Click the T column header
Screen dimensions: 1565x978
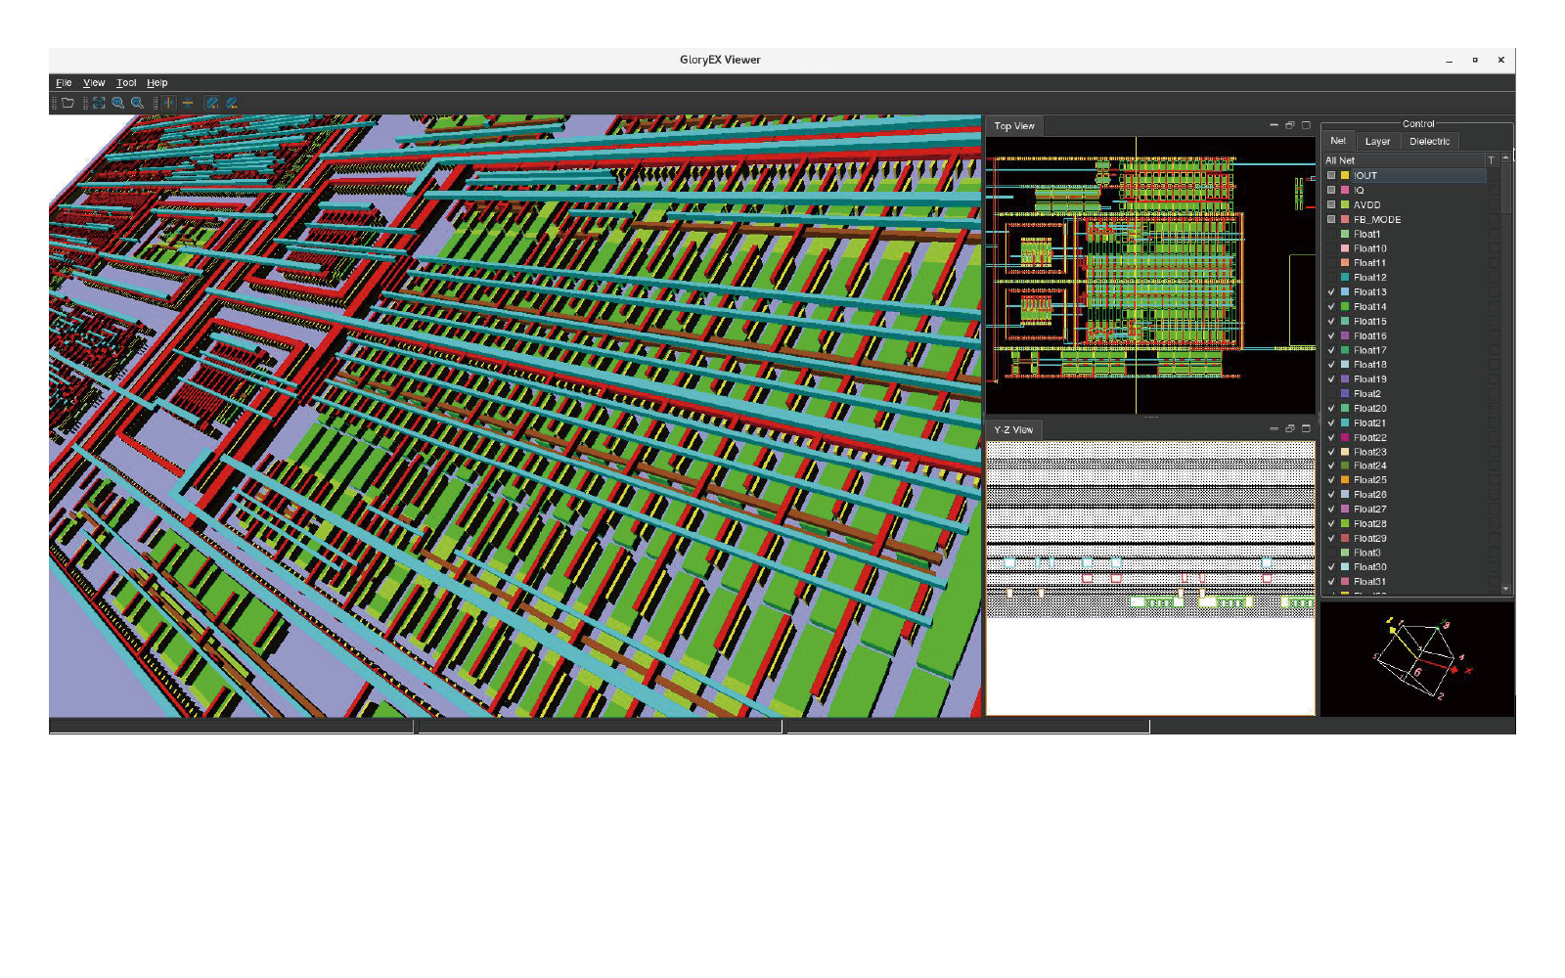[1492, 160]
